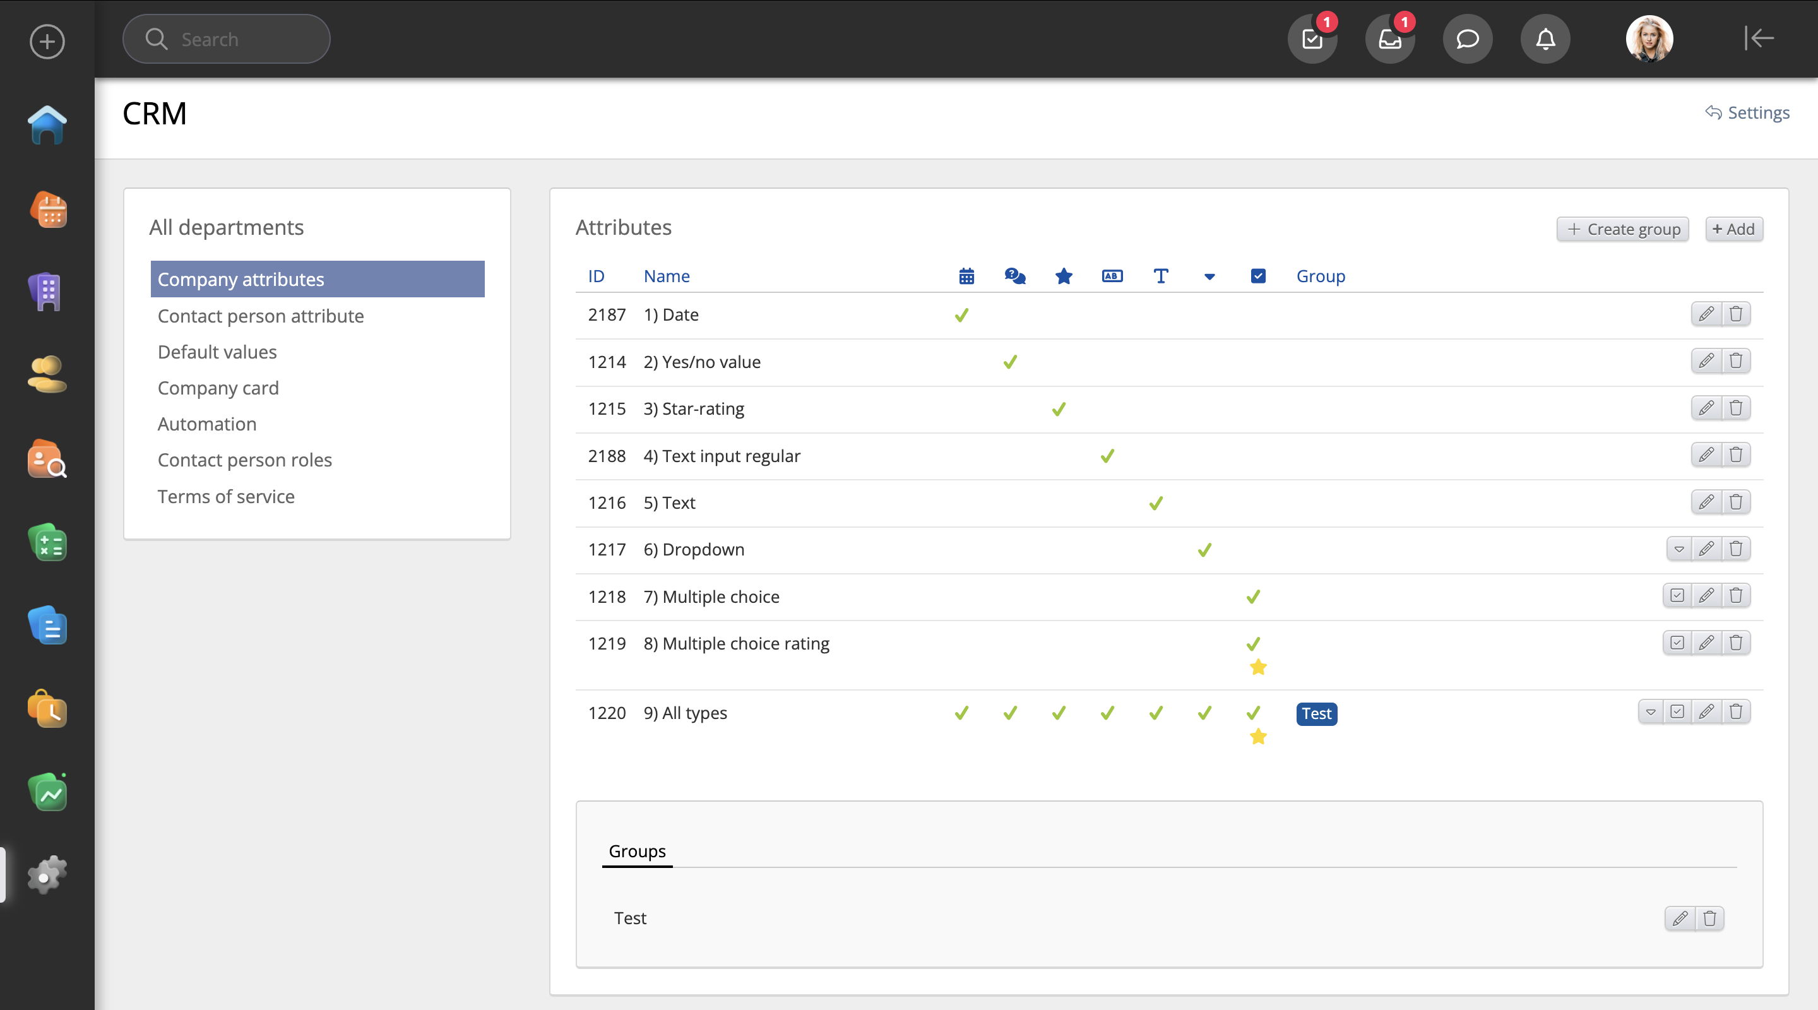Click the Create group button
Image resolution: width=1818 pixels, height=1010 pixels.
coord(1622,229)
